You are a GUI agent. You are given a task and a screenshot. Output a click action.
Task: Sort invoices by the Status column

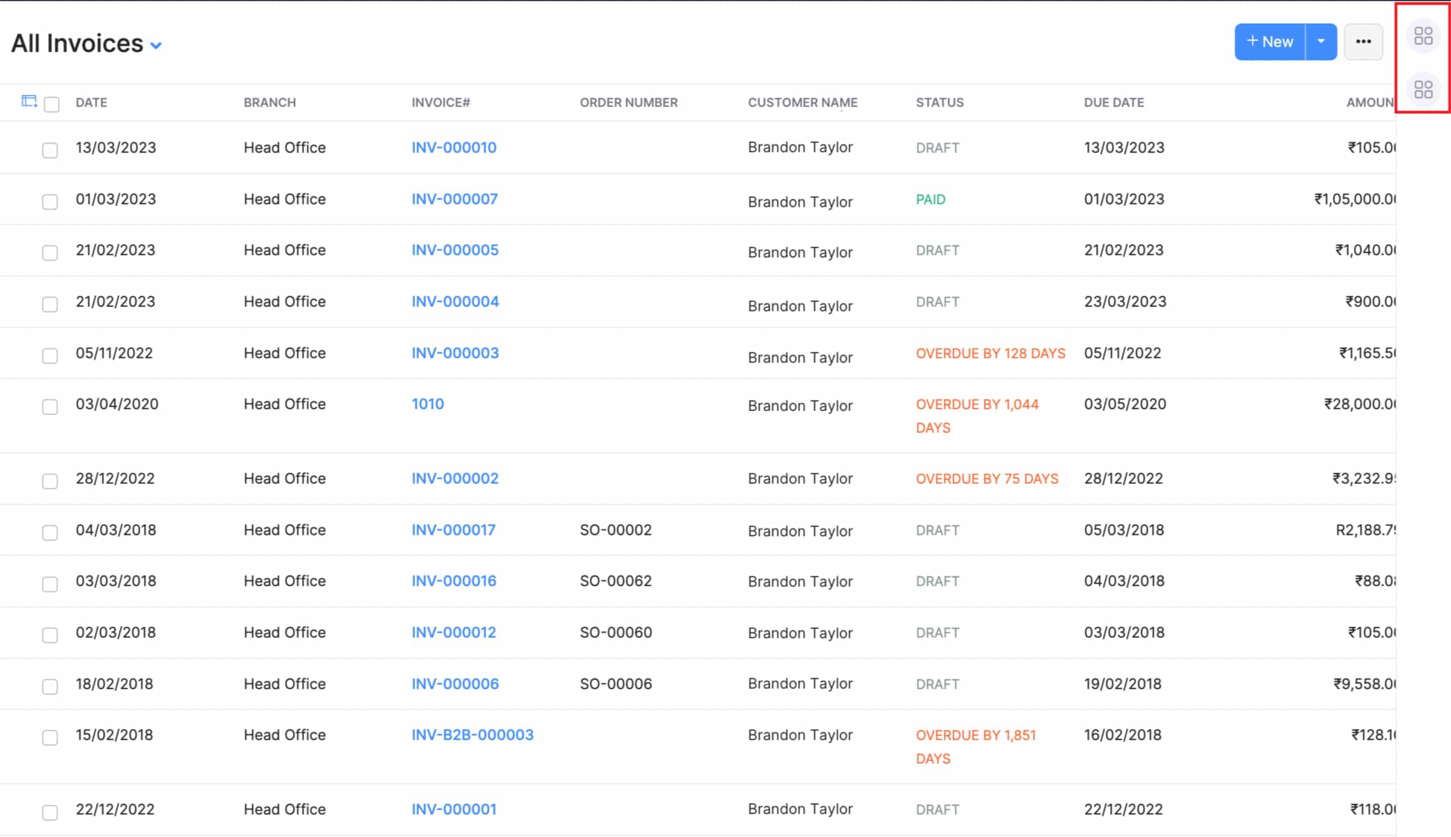[x=940, y=102]
